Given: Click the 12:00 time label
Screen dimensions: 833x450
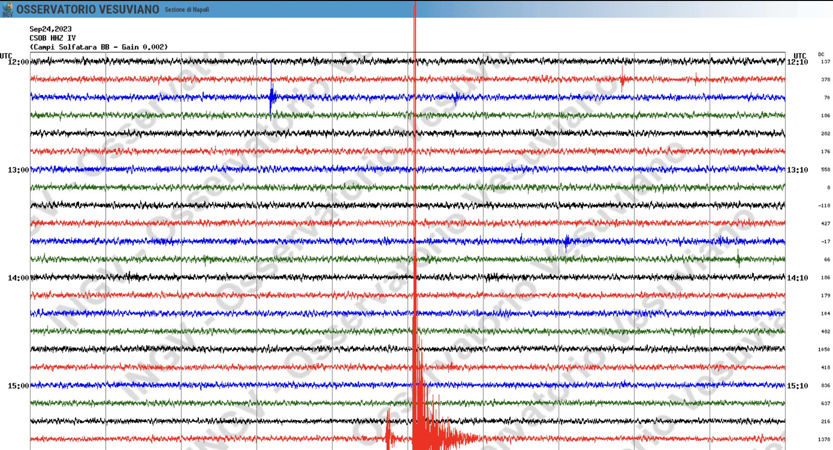Looking at the screenshot, I should click(18, 62).
